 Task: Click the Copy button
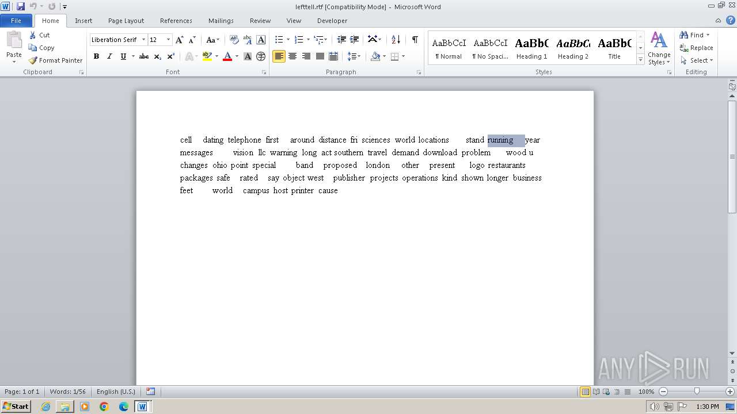coord(41,48)
